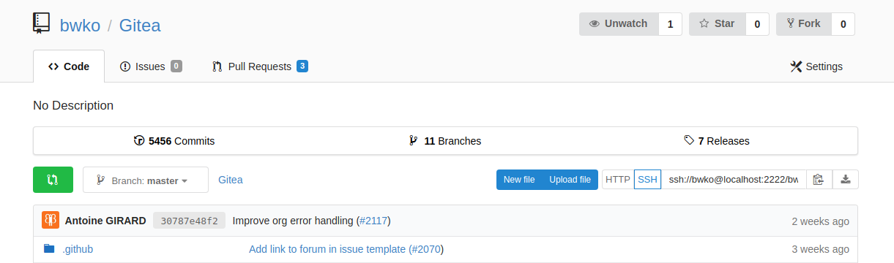This screenshot has height=263, width=894.
Task: Copy the clone URL with clipboard icon
Action: pos(819,180)
